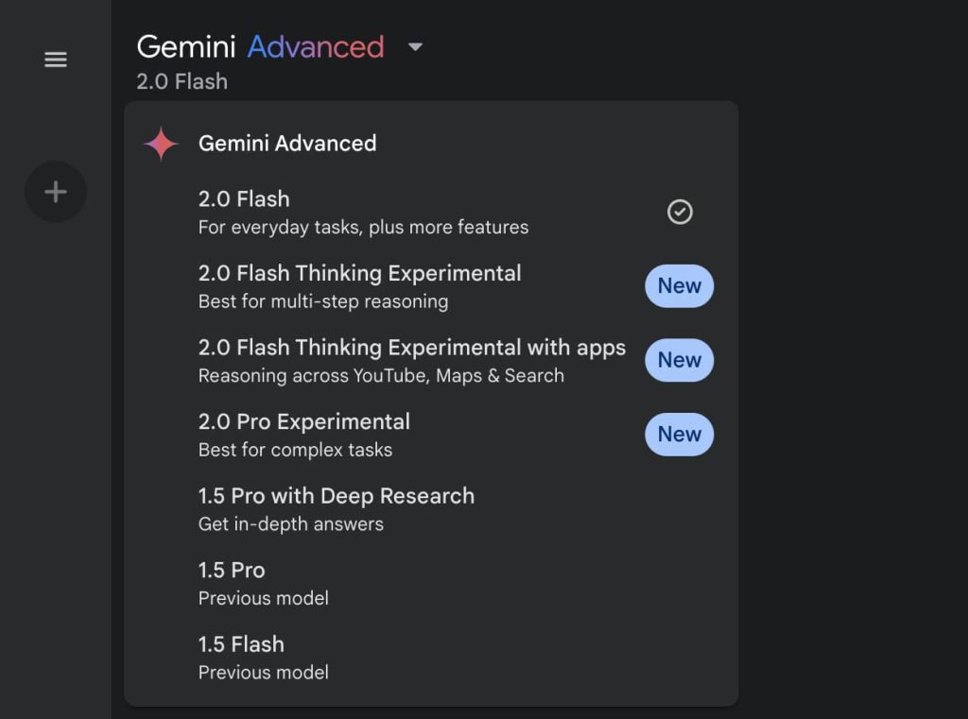968x719 pixels.
Task: Click the new chat plus icon
Action: tap(56, 193)
